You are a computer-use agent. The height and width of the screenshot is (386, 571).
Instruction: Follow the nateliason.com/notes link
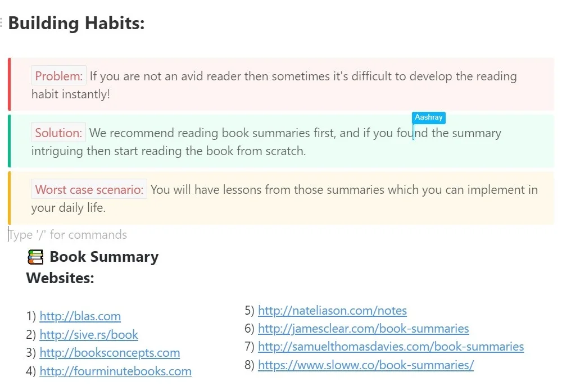click(332, 310)
